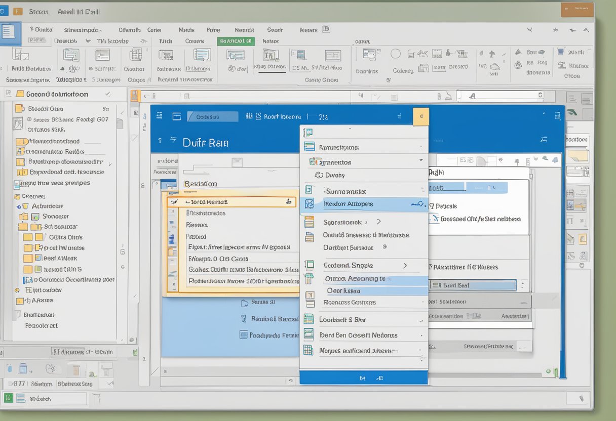Open the dropdown chevron next to Rorustfyame
This screenshot has height=421, width=616.
pos(421,146)
